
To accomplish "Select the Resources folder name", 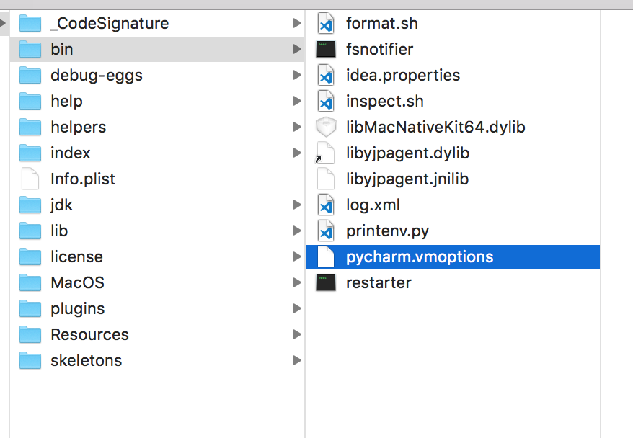I will coord(89,335).
